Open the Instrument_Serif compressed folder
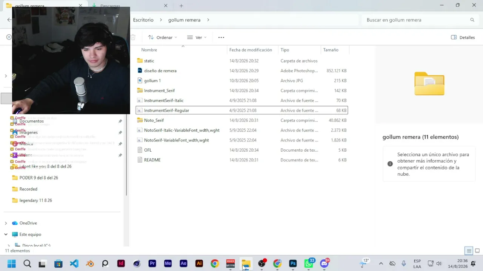 (241, 90)
